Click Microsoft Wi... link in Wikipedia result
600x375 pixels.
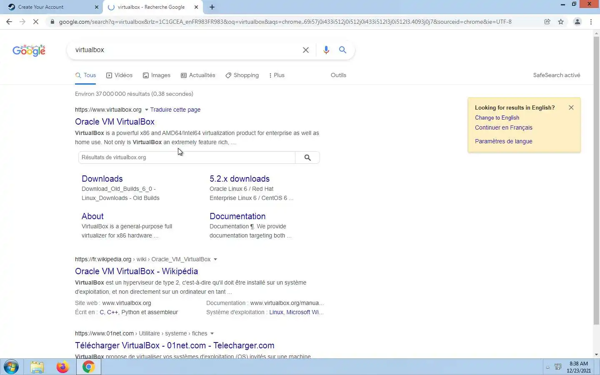pyautogui.click(x=305, y=312)
